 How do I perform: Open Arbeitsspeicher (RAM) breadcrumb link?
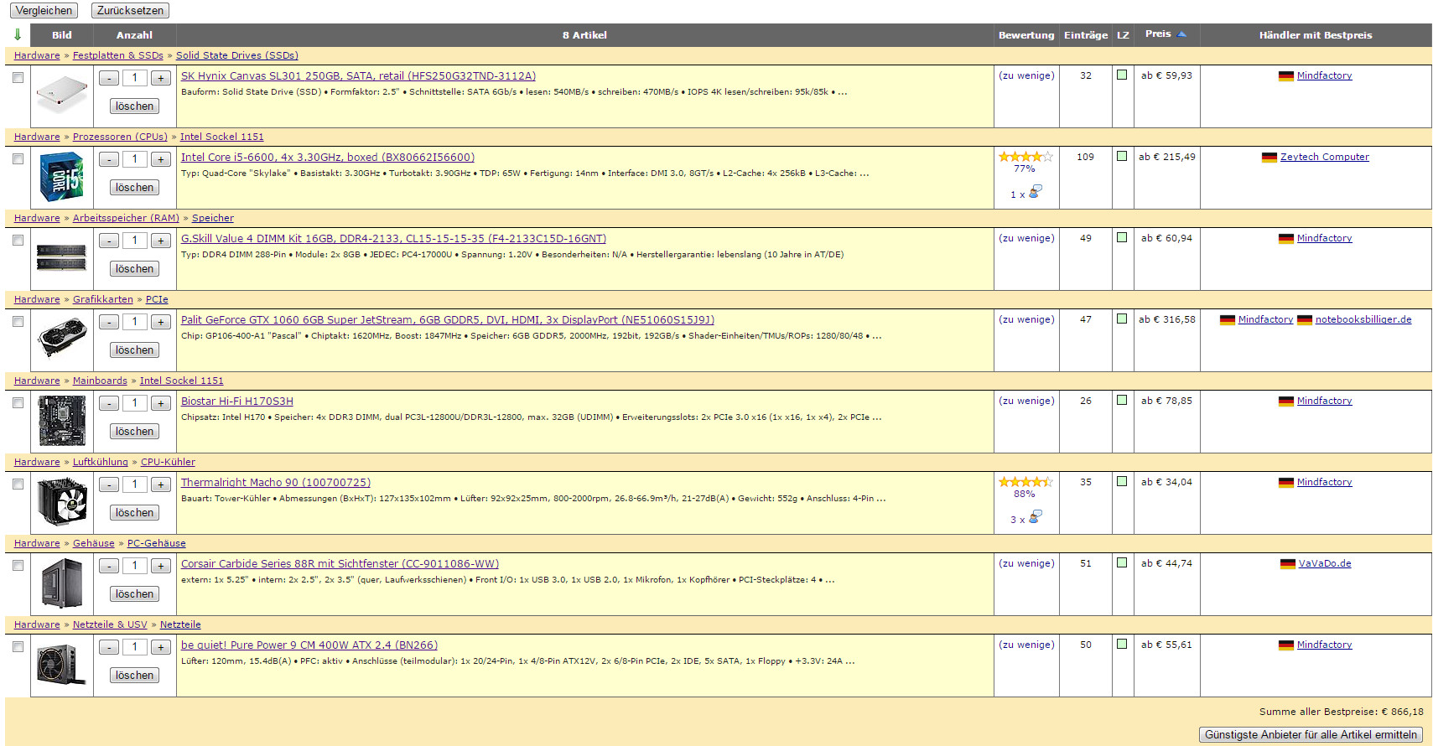click(x=126, y=218)
